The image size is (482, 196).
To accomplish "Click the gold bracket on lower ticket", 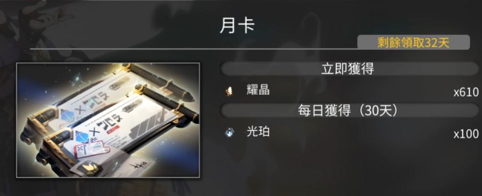I will coord(58,147).
